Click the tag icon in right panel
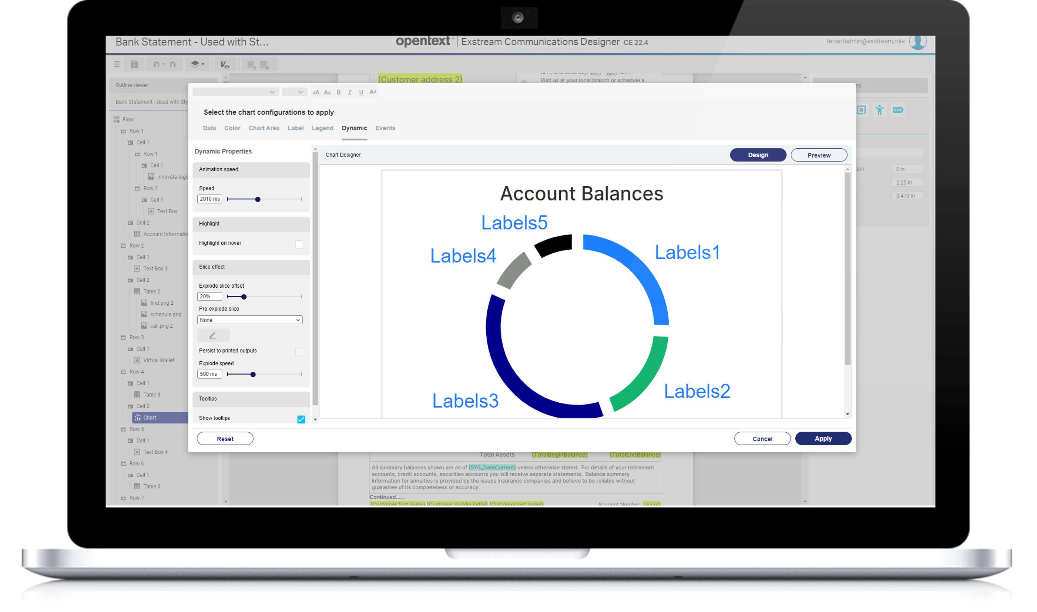This screenshot has height=612, width=1037. [898, 110]
